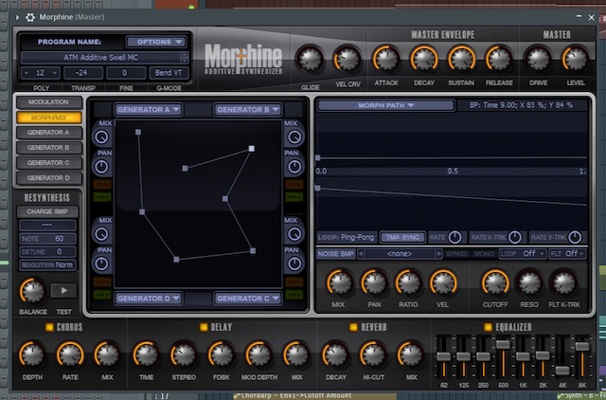Toggle the Equalizer enable LED
Screen dimensions: 606x400
point(488,327)
